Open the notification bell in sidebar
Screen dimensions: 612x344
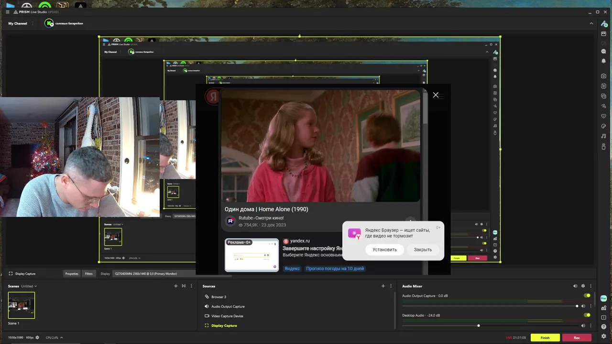pyautogui.click(x=603, y=61)
